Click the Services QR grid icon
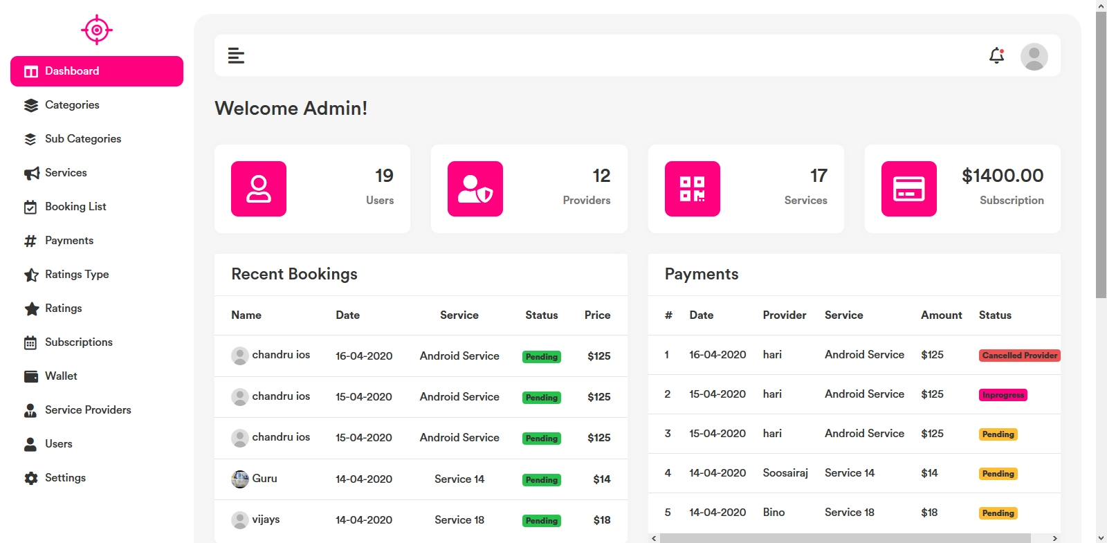The height and width of the screenshot is (543, 1107). (x=692, y=189)
